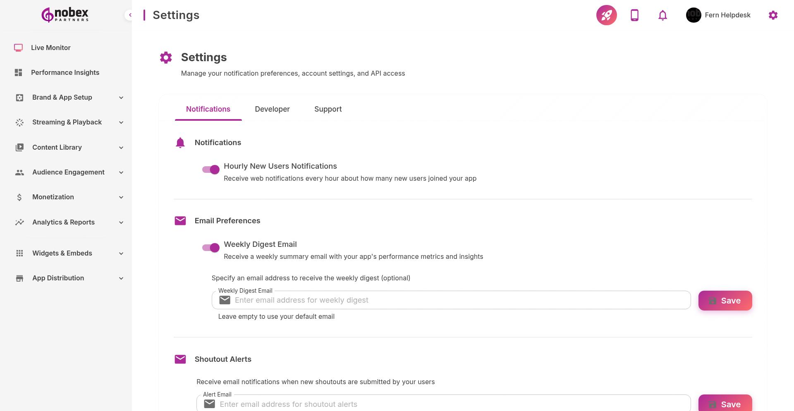Disable Hourly New Users Notifications
794x411 pixels.
210,170
